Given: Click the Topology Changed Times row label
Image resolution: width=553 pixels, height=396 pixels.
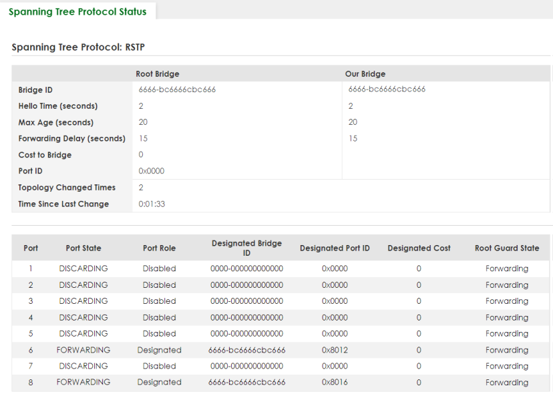Looking at the screenshot, I should point(67,188).
